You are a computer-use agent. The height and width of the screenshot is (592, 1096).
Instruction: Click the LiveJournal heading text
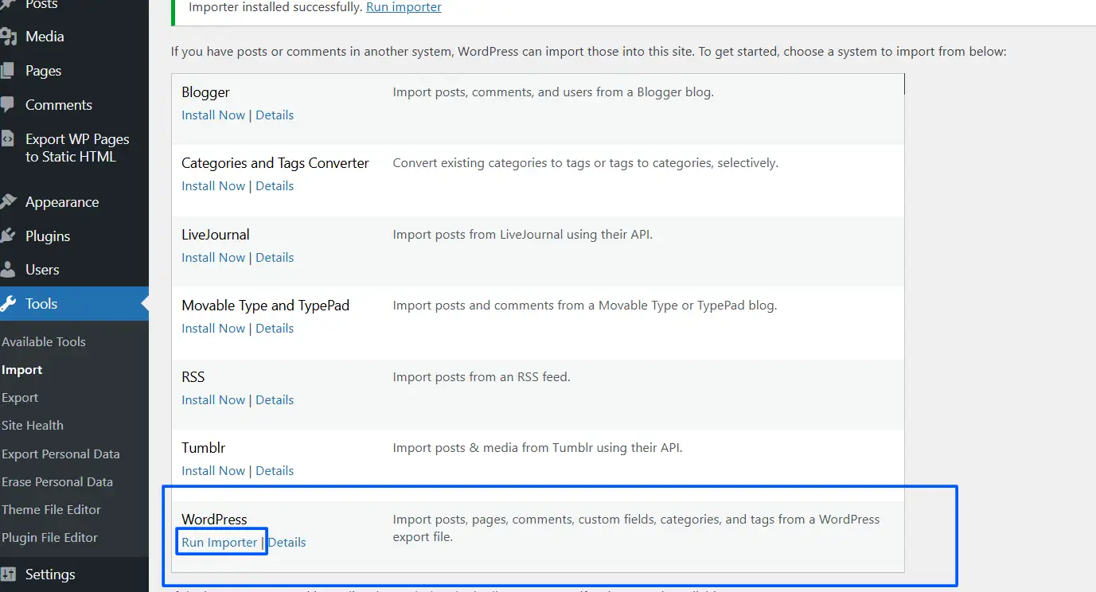click(x=216, y=235)
